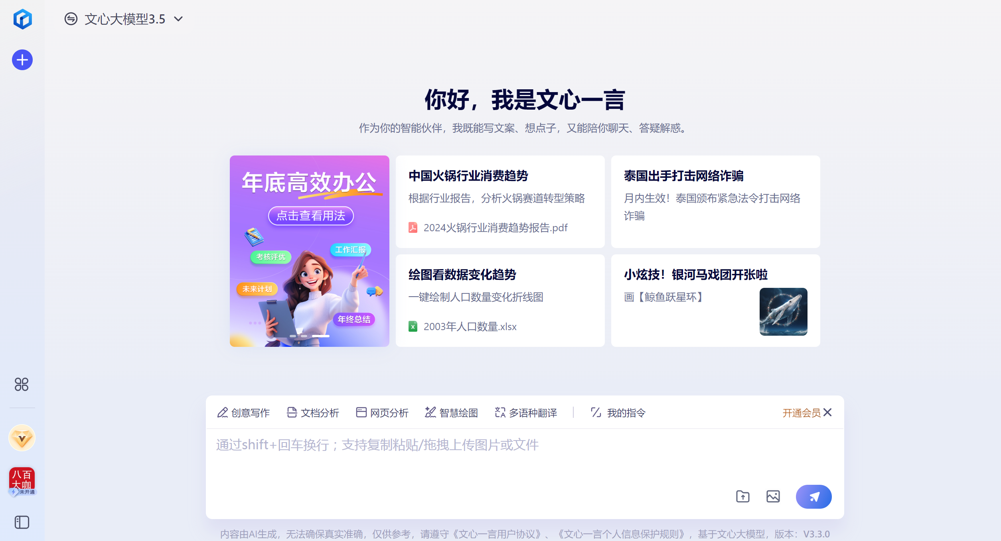
Task: Select the 文档分析 tool
Action: pyautogui.click(x=313, y=413)
